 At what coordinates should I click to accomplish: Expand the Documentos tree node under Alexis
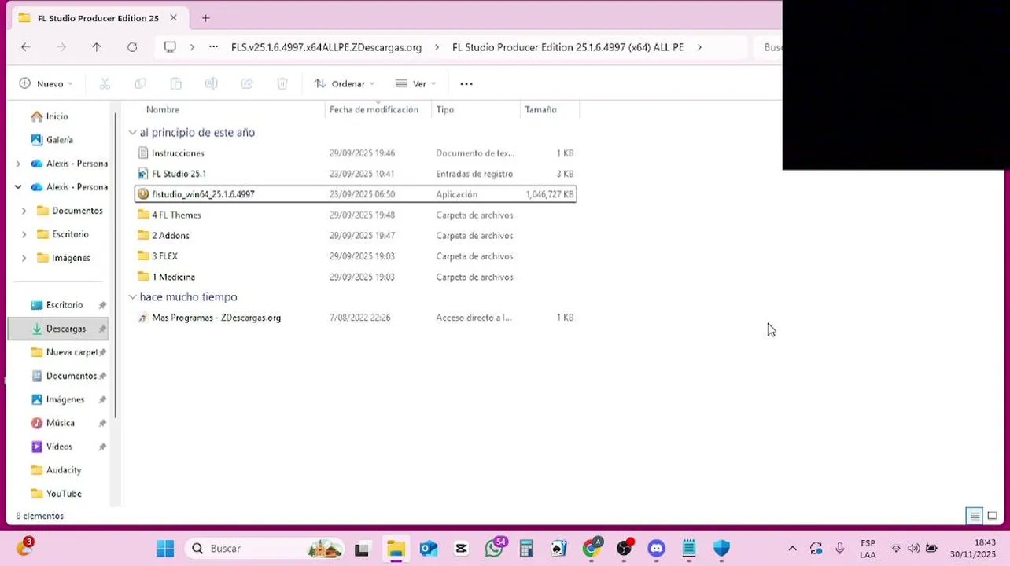click(24, 211)
